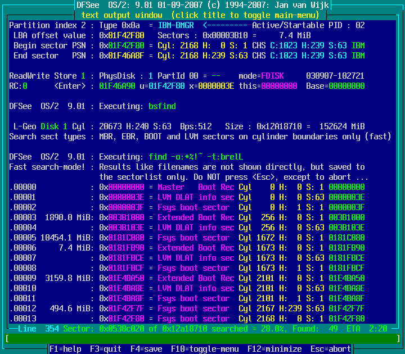Click the green command entry field
Viewport: 405px width, 354px height.
(x=202, y=338)
